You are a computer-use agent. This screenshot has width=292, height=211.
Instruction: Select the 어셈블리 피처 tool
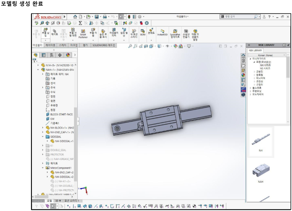pyautogui.click(x=114, y=32)
